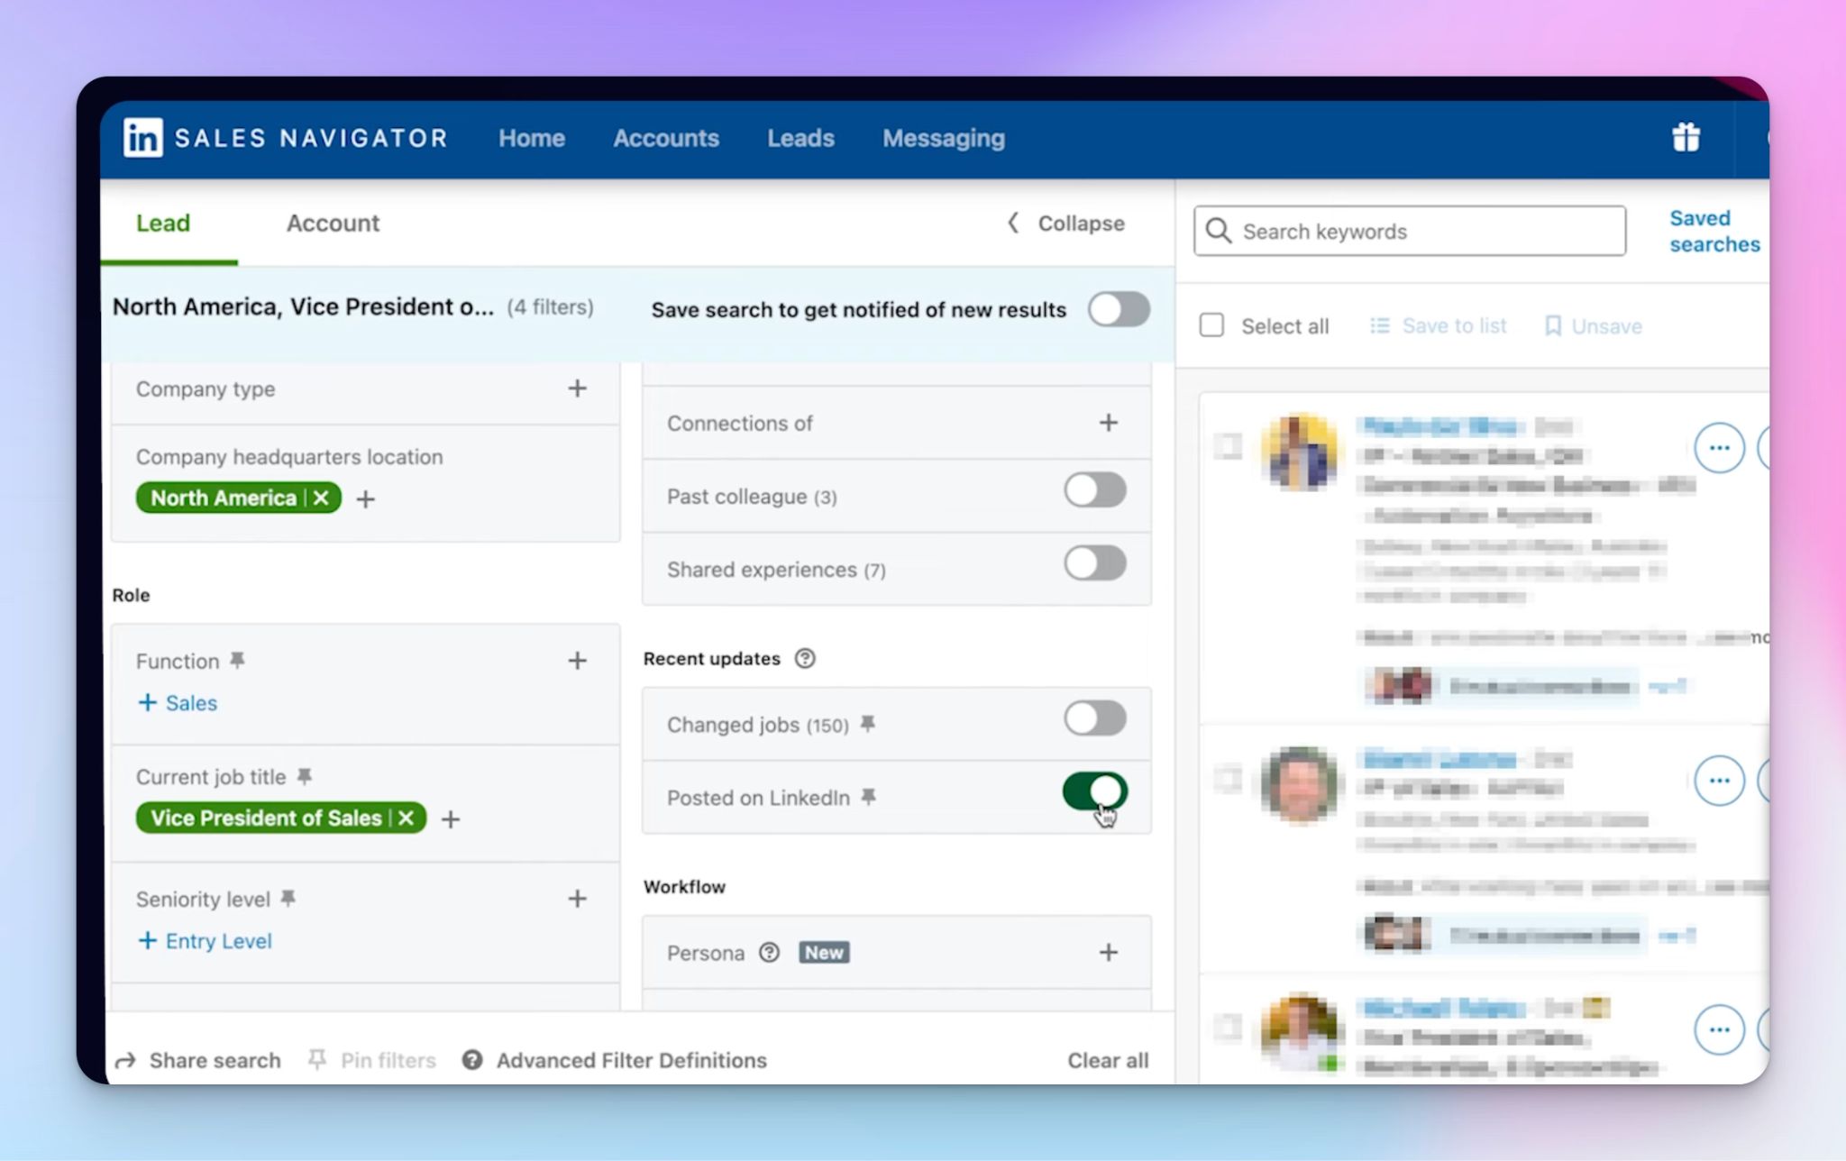
Task: Open more options for third lead result
Action: (1719, 1029)
